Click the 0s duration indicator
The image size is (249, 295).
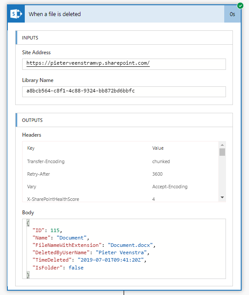coord(232,14)
